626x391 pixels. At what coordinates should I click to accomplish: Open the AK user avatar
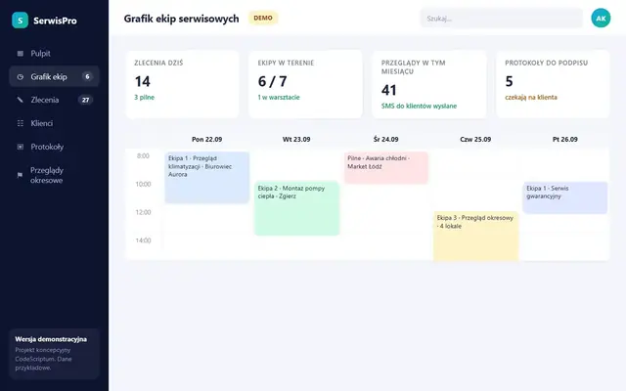pos(601,18)
